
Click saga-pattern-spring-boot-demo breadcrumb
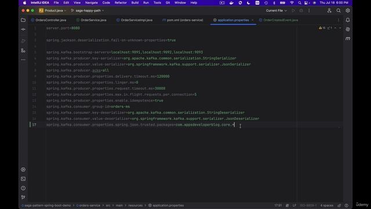point(46,206)
